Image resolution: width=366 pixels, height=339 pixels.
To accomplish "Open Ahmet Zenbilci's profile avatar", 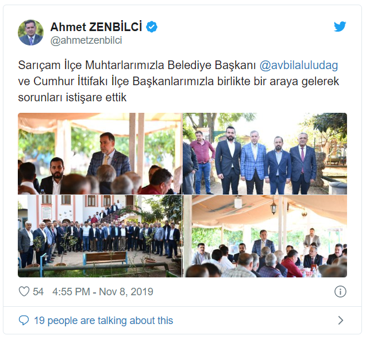I will (30, 32).
